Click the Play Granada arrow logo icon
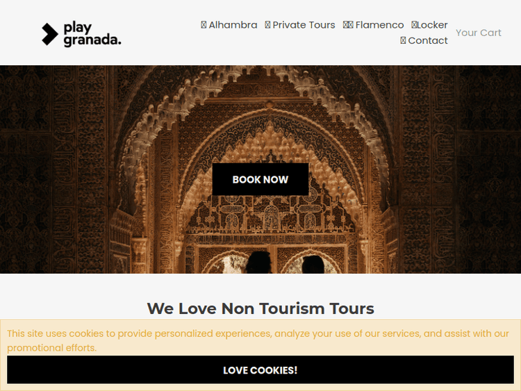The width and height of the screenshot is (521, 391). 50,34
